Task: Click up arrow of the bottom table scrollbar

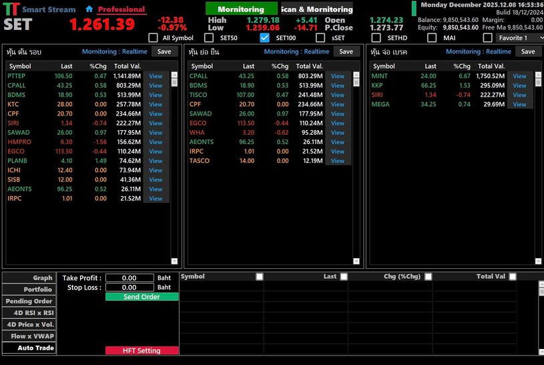Action: (x=540, y=284)
